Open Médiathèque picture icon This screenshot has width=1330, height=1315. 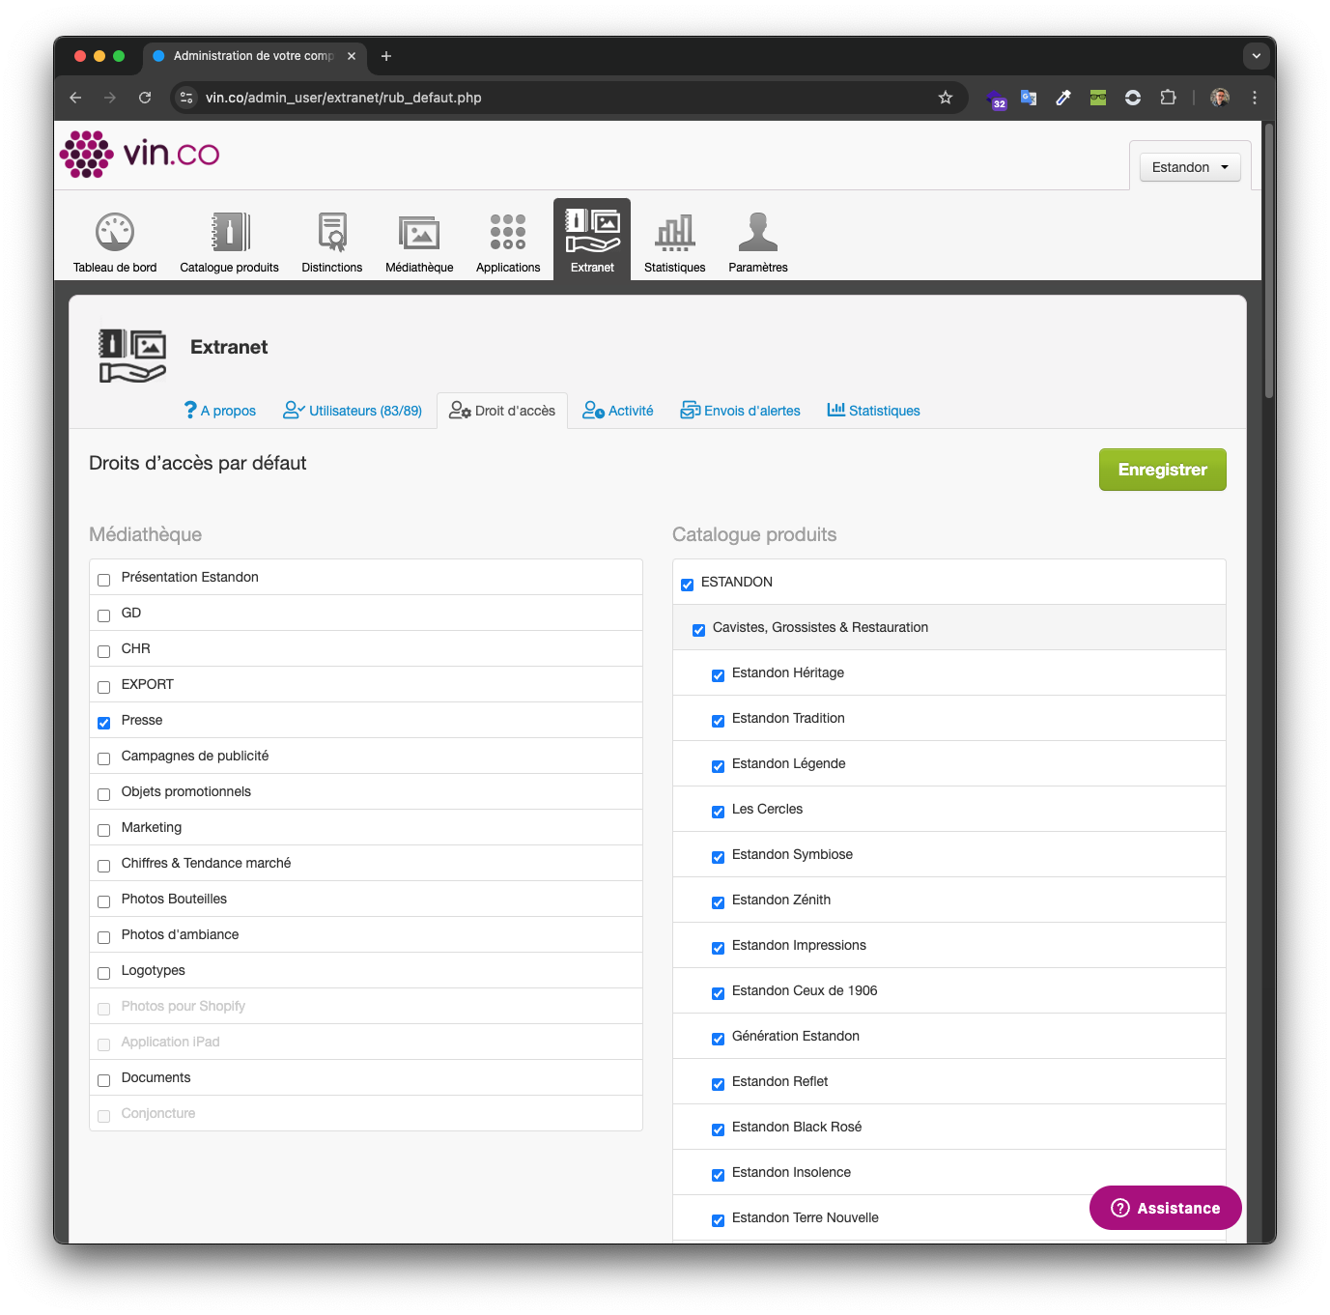419,233
